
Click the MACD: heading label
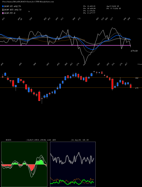(9, 140)
